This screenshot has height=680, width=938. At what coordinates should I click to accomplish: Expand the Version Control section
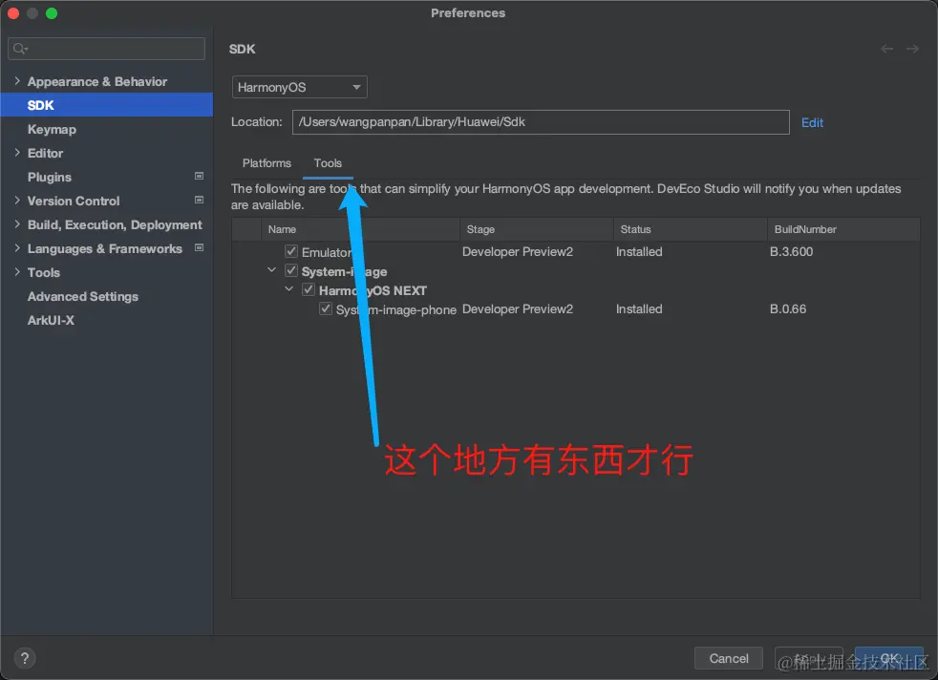17,201
